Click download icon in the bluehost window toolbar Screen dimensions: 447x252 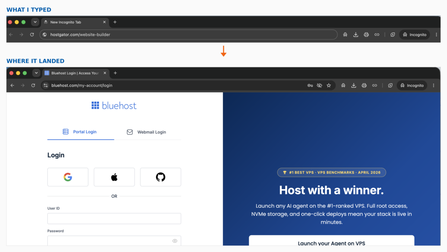click(x=354, y=85)
